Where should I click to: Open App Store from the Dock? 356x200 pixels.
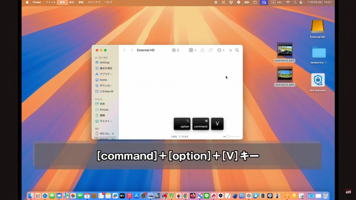point(136,196)
